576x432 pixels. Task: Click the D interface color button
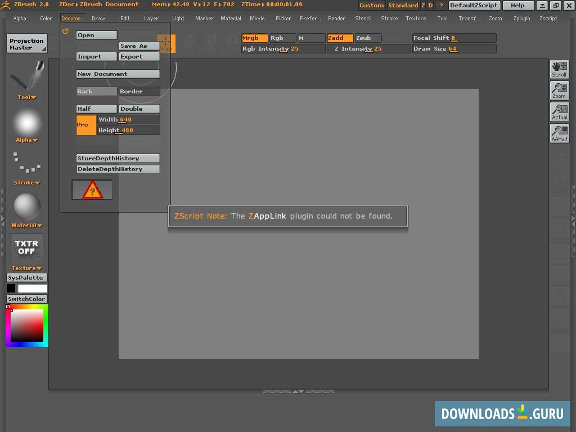click(430, 5)
